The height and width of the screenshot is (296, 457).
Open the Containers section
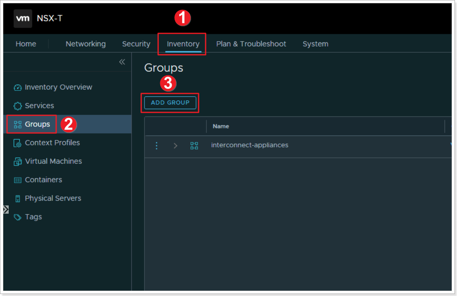point(43,180)
